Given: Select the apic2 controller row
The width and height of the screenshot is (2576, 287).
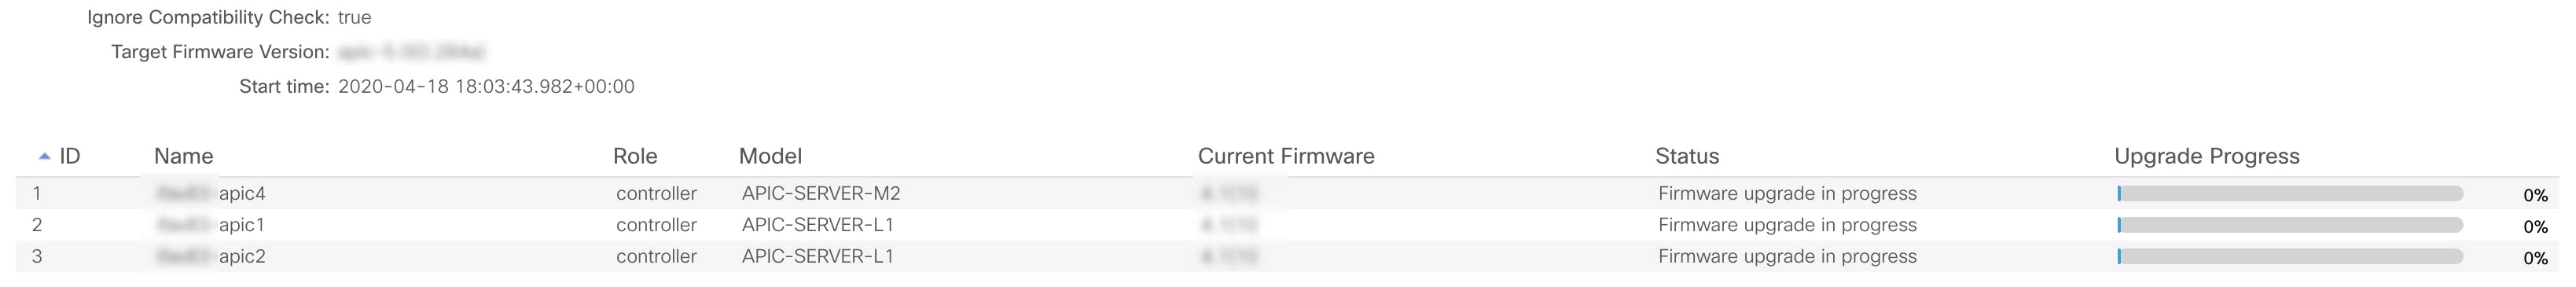Looking at the screenshot, I should click(1287, 256).
